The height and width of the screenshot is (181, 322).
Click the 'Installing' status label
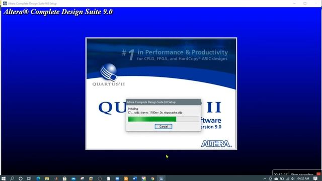point(133,109)
